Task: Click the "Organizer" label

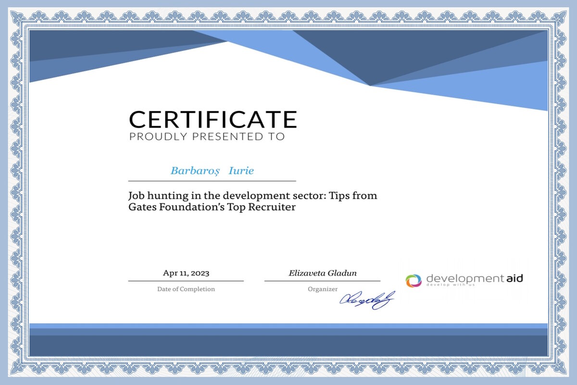Action: pos(323,289)
